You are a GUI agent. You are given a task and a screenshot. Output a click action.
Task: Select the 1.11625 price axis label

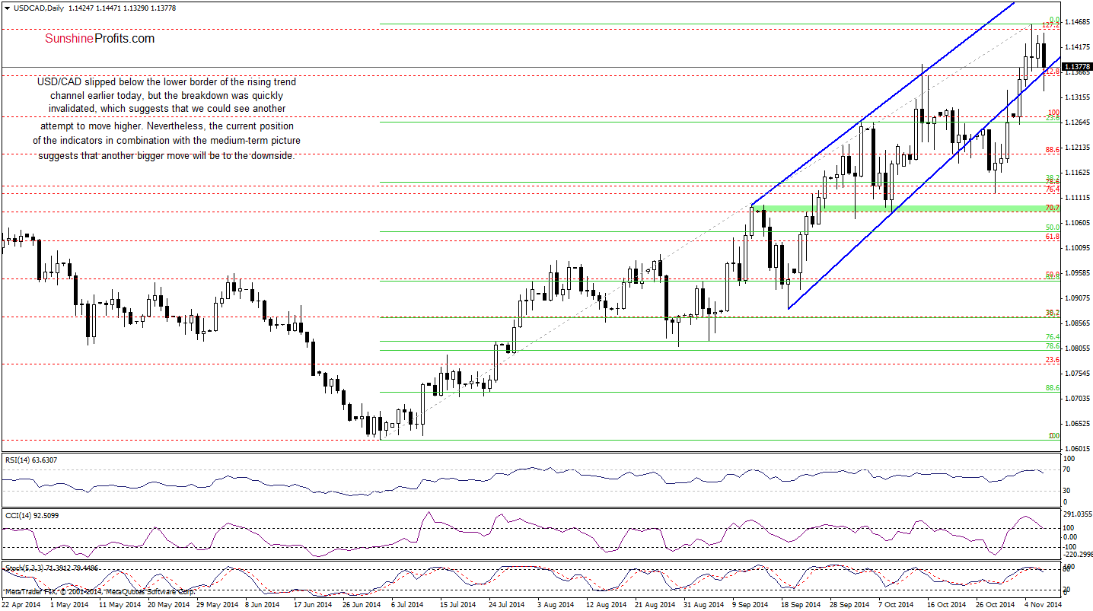click(x=1078, y=173)
